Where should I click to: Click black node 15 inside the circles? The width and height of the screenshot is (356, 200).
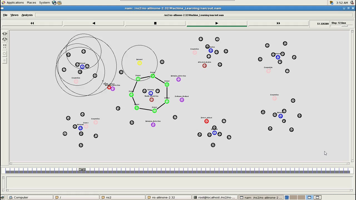(83, 51)
